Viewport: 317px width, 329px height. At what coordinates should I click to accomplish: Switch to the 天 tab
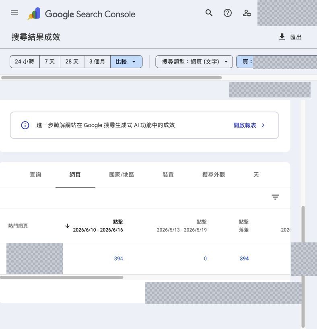256,175
